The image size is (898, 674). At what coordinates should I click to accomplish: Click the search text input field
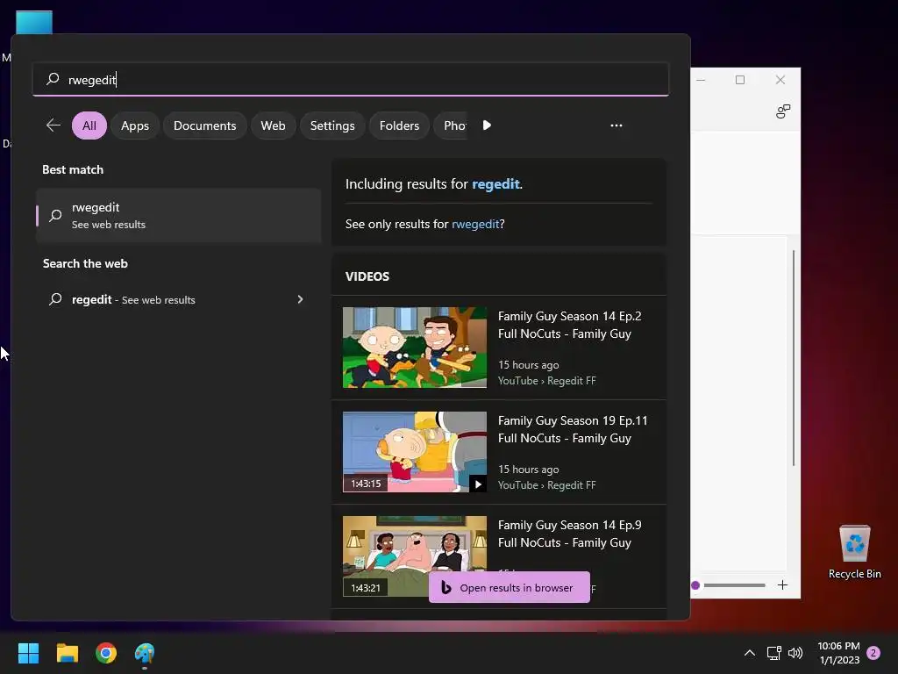pos(351,79)
